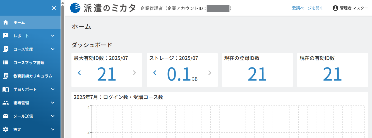Click the レポート speech bubble icon

6,36
